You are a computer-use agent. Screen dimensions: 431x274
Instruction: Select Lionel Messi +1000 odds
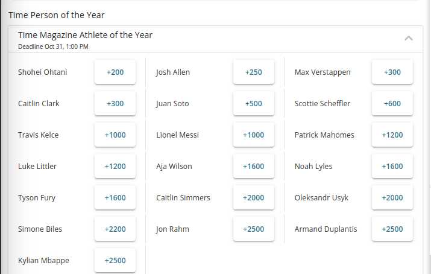(254, 135)
